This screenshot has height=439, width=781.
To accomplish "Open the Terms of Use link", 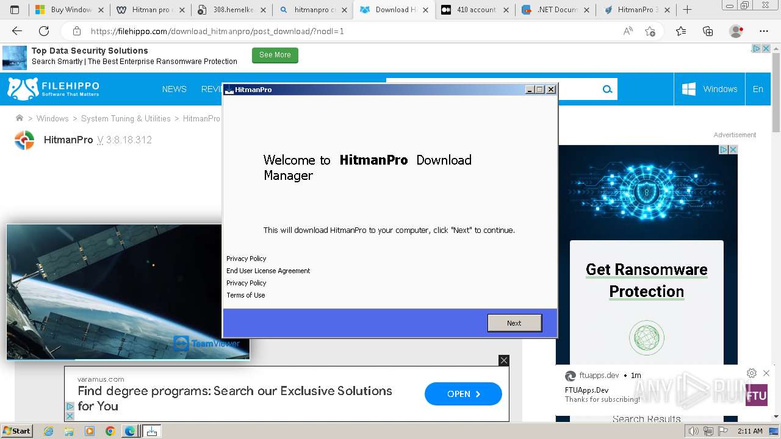I will click(246, 295).
